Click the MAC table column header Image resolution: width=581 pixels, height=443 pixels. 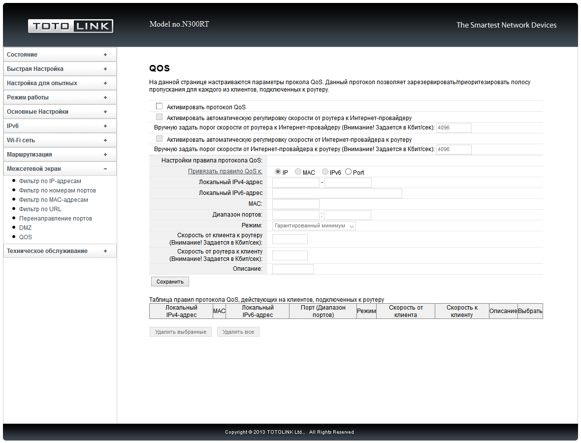point(219,311)
